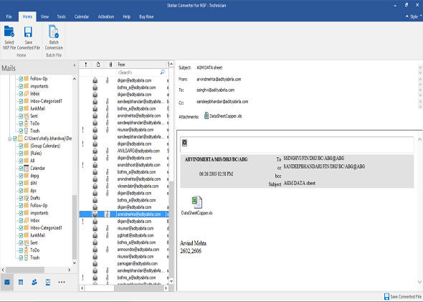
Task: Collapse the Mails panel with its arrow
Action: click(x=75, y=65)
